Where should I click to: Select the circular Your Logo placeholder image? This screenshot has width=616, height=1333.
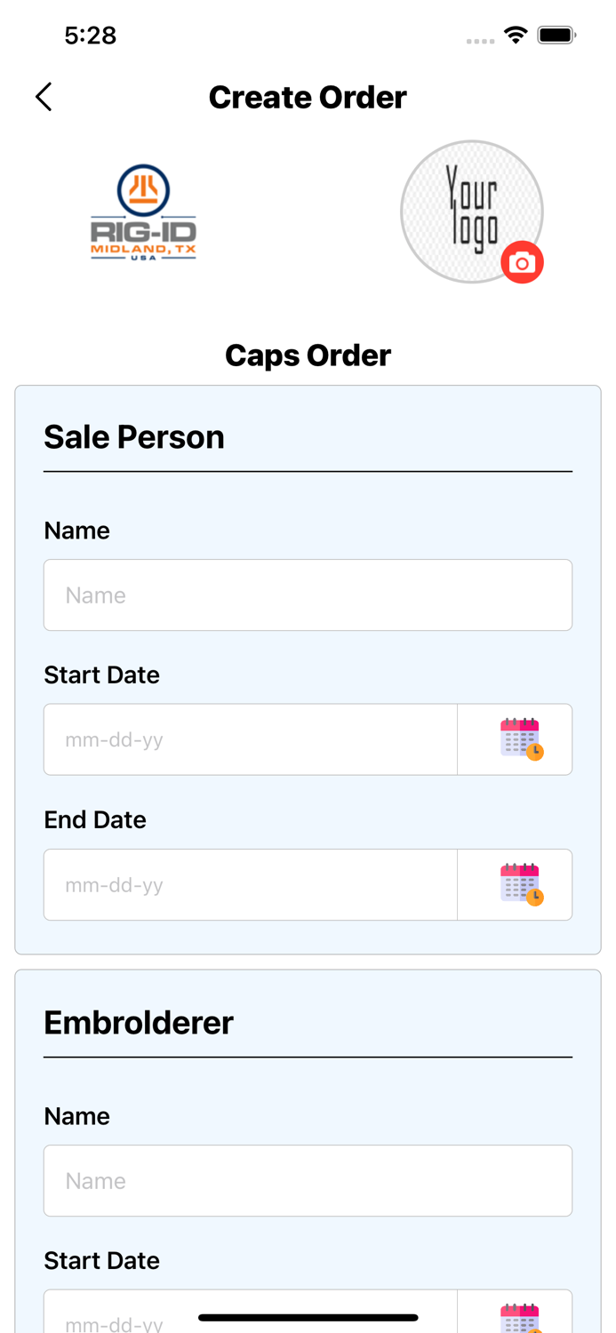[x=472, y=212]
